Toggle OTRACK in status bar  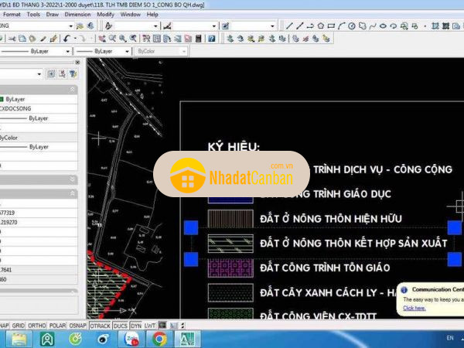click(x=101, y=326)
